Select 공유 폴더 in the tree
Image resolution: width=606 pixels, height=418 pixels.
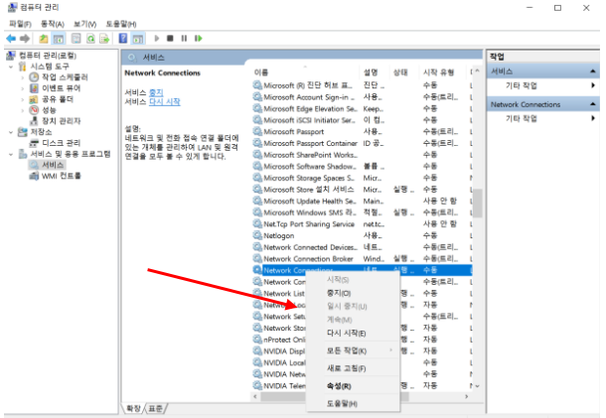pos(58,99)
